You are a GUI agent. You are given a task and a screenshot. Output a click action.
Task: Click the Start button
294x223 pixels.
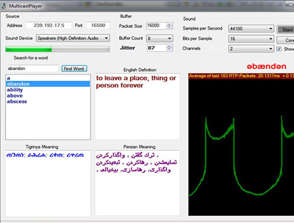[x=286, y=30]
